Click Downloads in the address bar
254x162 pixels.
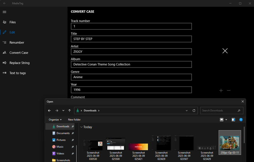tap(90, 111)
